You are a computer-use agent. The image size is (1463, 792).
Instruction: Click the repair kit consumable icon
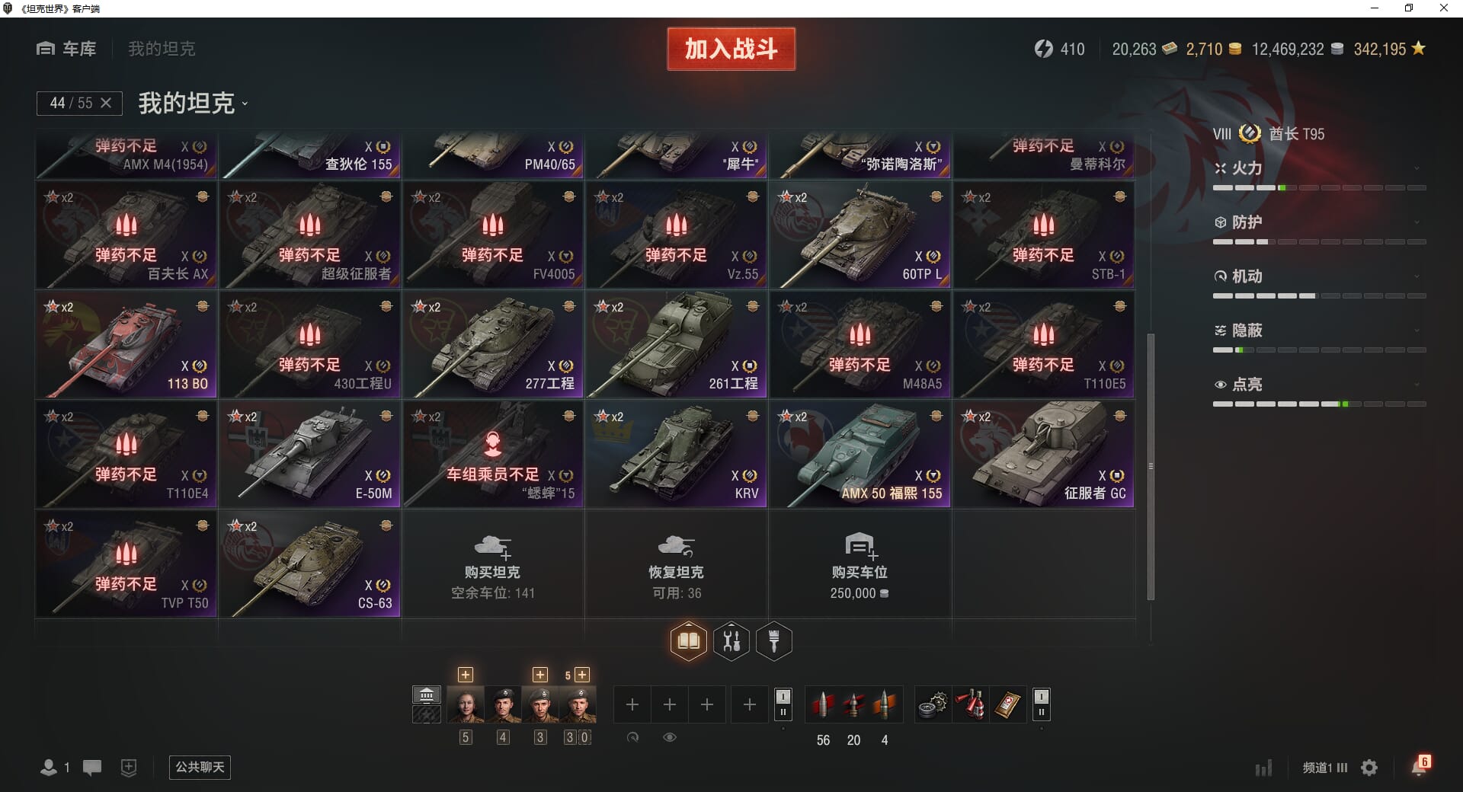click(x=933, y=704)
